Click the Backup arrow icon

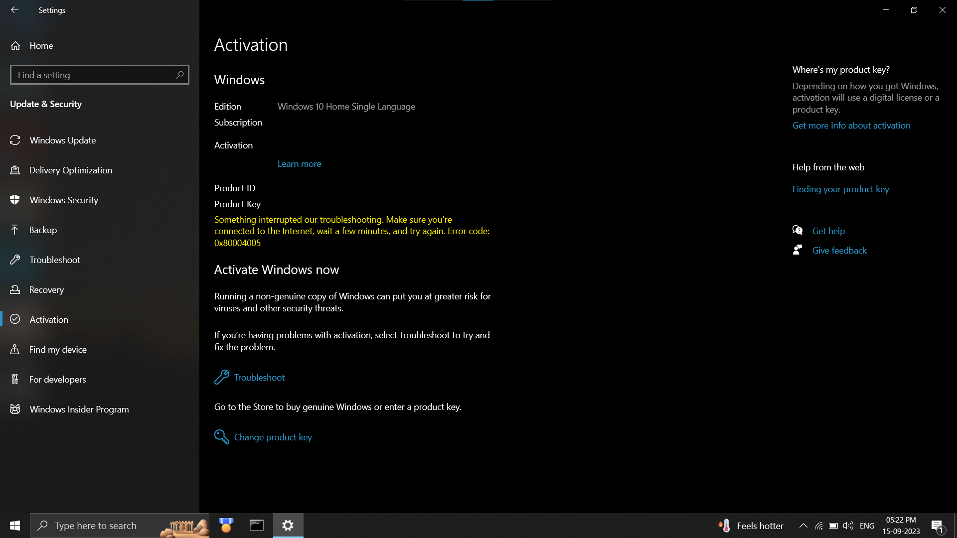click(x=15, y=230)
